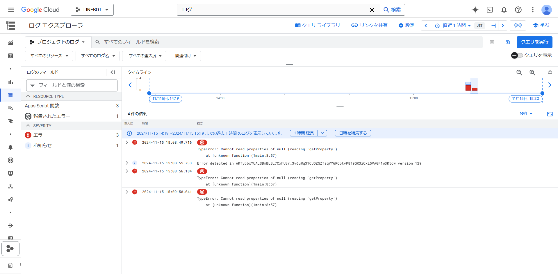Screen dimensions: 558x274
Task: Filter by エラー severity
Action: click(x=72, y=135)
